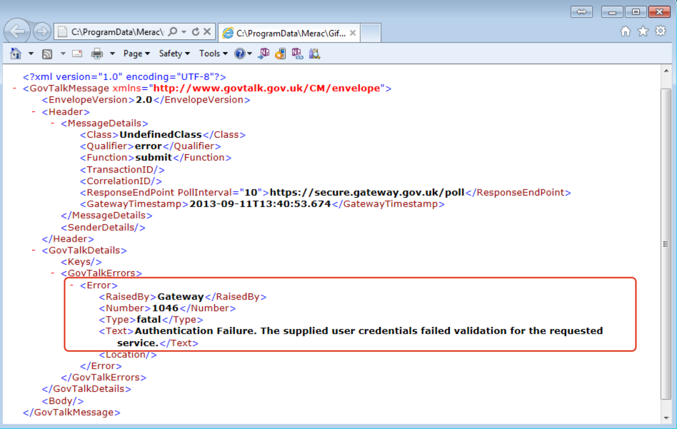The image size is (677, 429).
Task: Click the empty Body tag
Action: coord(63,401)
